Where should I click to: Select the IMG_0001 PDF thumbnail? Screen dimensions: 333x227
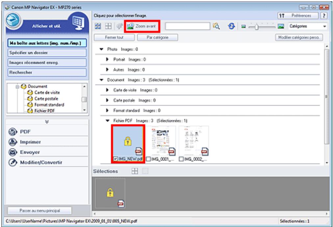coord(161,141)
